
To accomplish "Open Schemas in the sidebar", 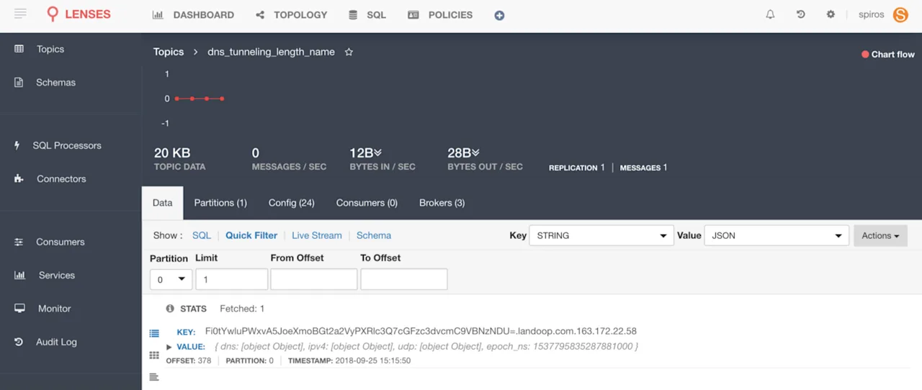I will (55, 82).
